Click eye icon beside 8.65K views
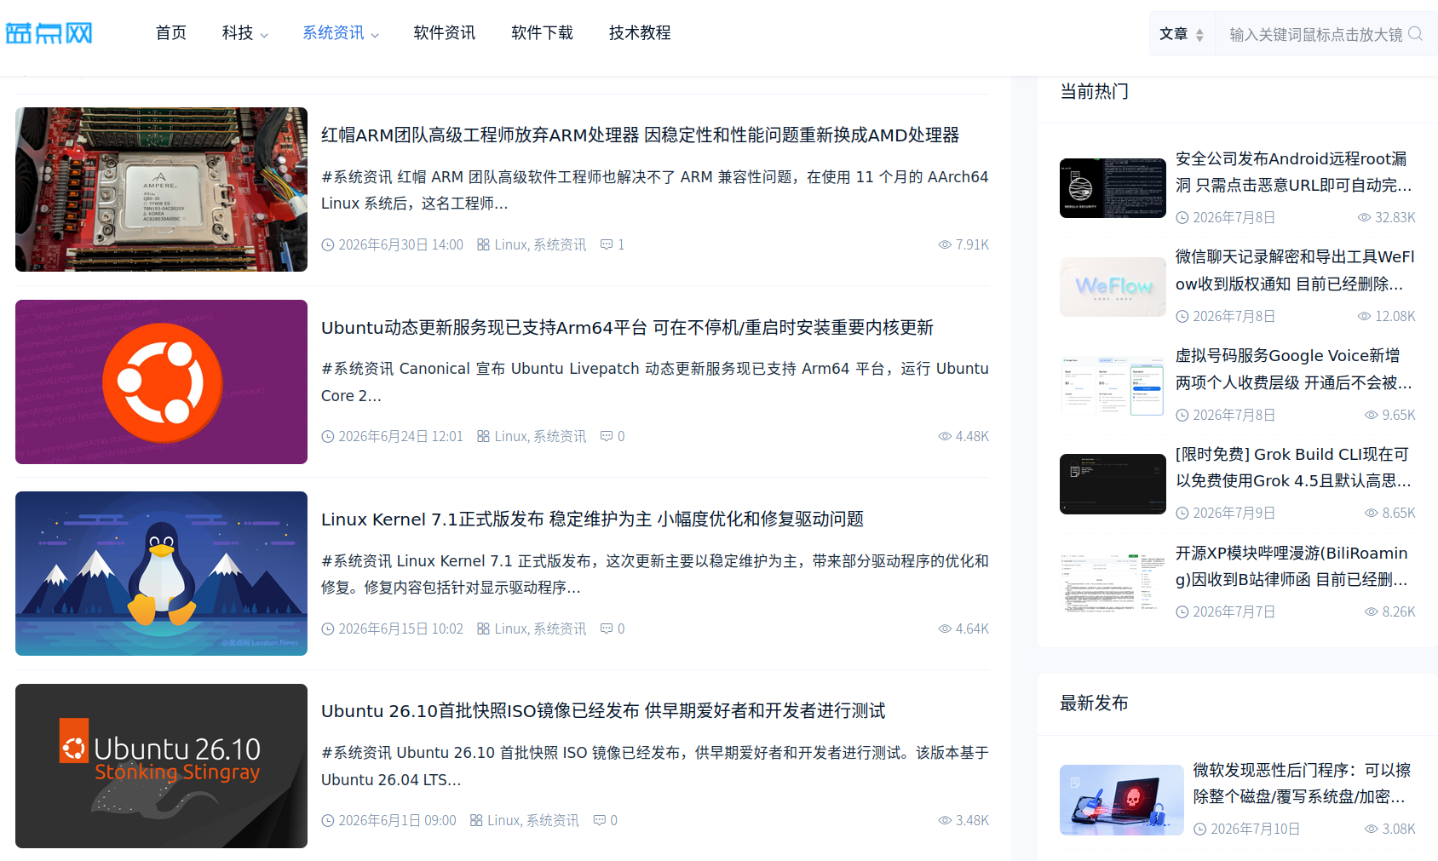The image size is (1438, 861). [x=1372, y=513]
